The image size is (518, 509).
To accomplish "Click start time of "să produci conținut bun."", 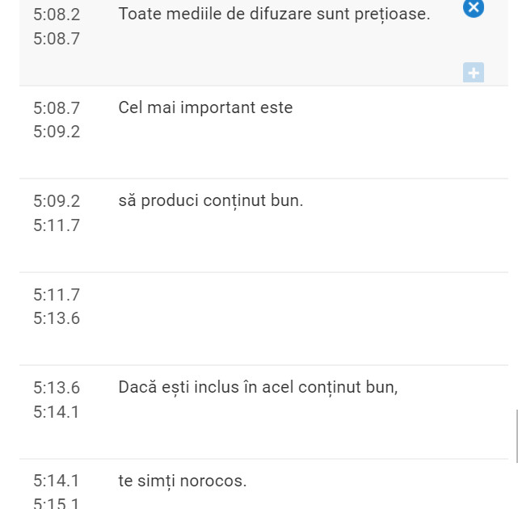I will click(x=57, y=201).
